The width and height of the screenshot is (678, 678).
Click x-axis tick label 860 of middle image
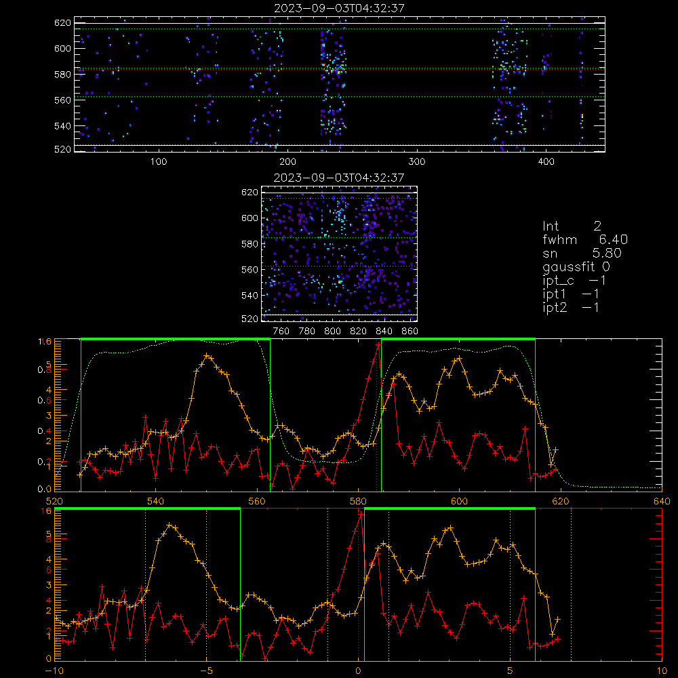(410, 332)
